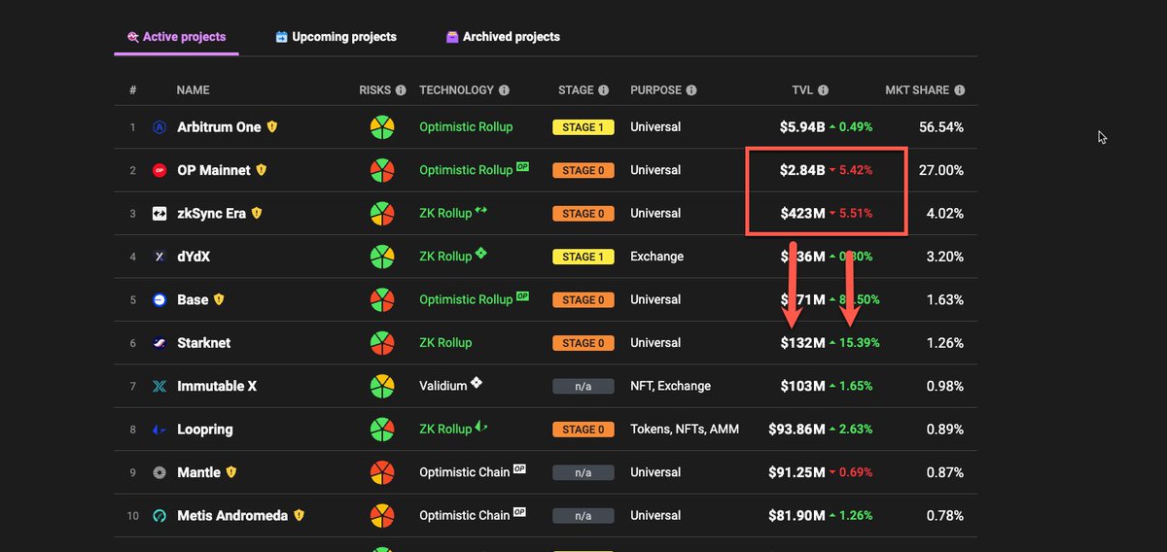This screenshot has height=552, width=1167.
Task: Click the Mantle warning shield icon
Action: (231, 472)
